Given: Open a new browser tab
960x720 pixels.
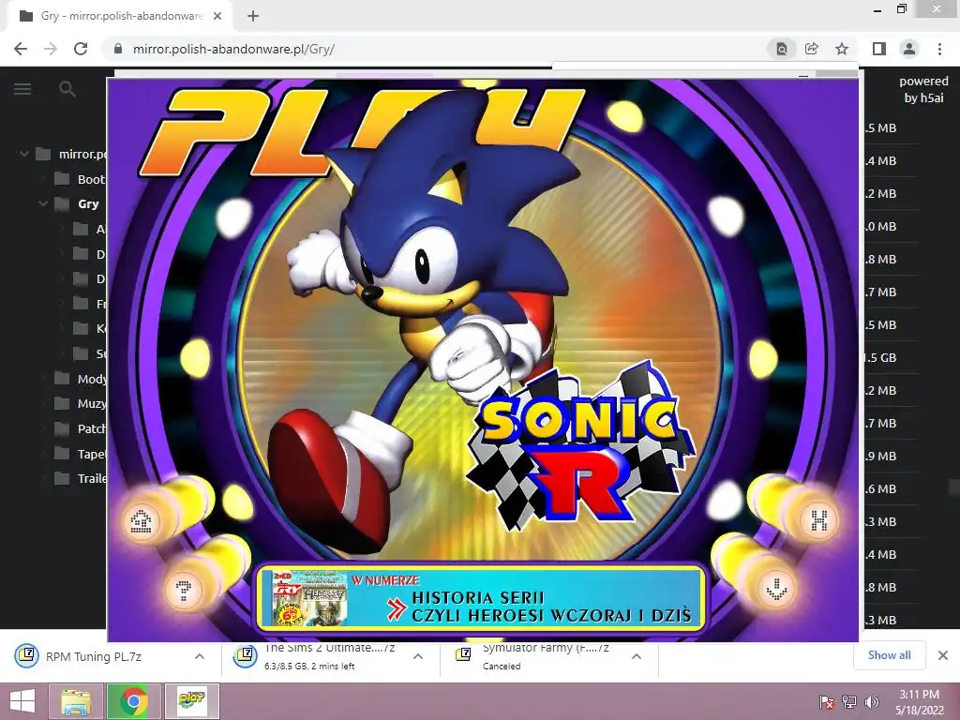Looking at the screenshot, I should coord(253,16).
